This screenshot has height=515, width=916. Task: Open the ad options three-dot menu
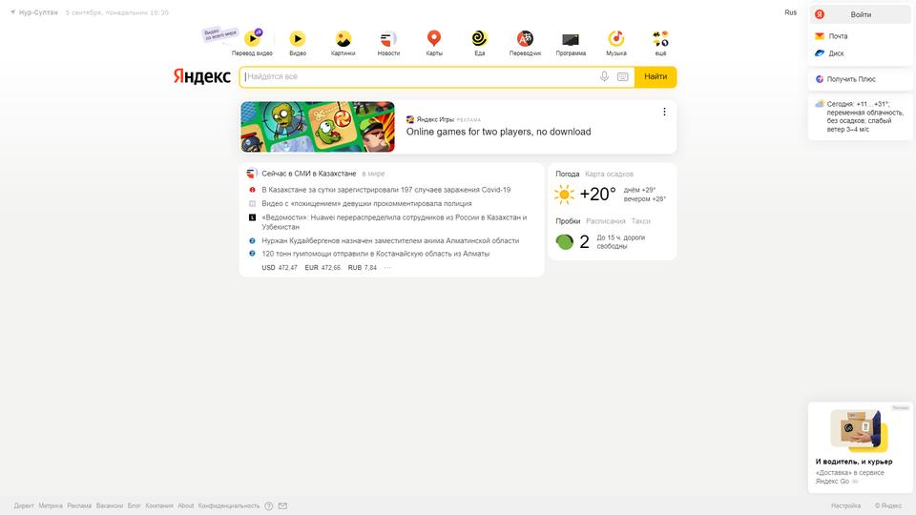(664, 112)
